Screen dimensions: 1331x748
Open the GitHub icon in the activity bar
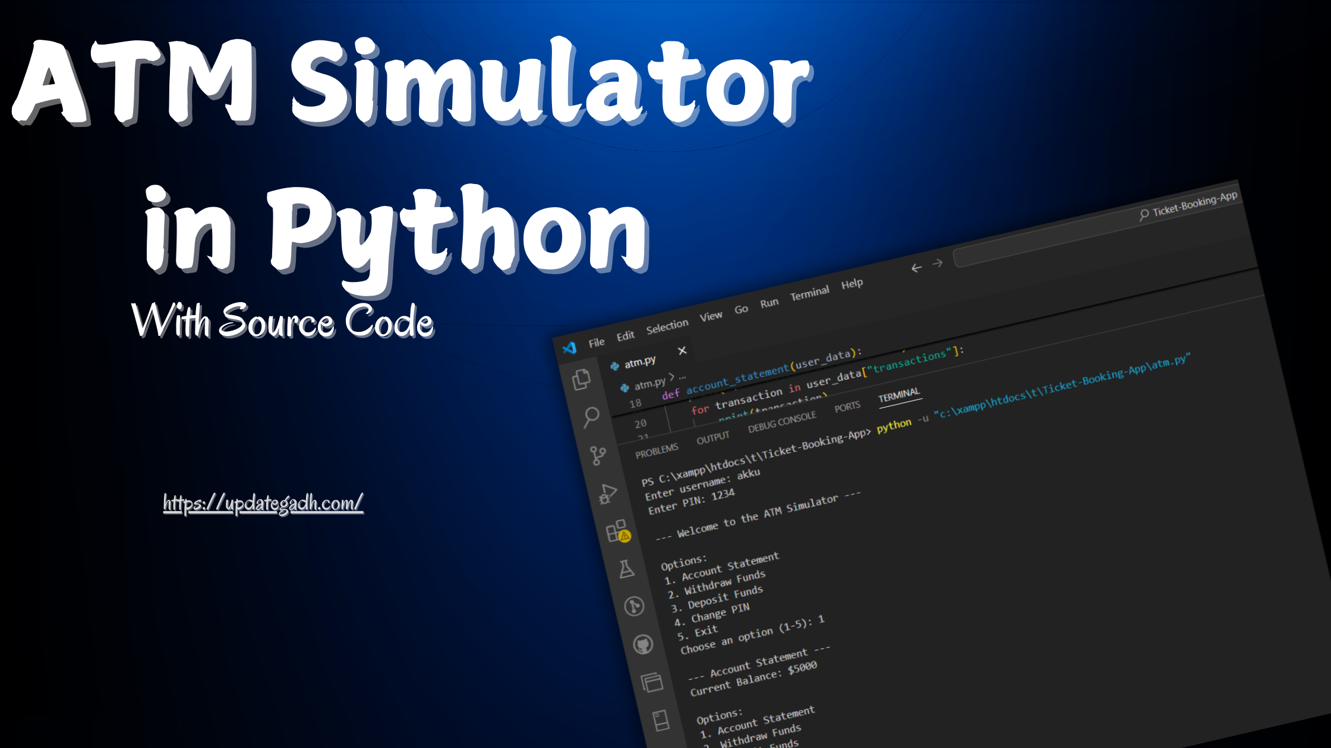point(643,644)
